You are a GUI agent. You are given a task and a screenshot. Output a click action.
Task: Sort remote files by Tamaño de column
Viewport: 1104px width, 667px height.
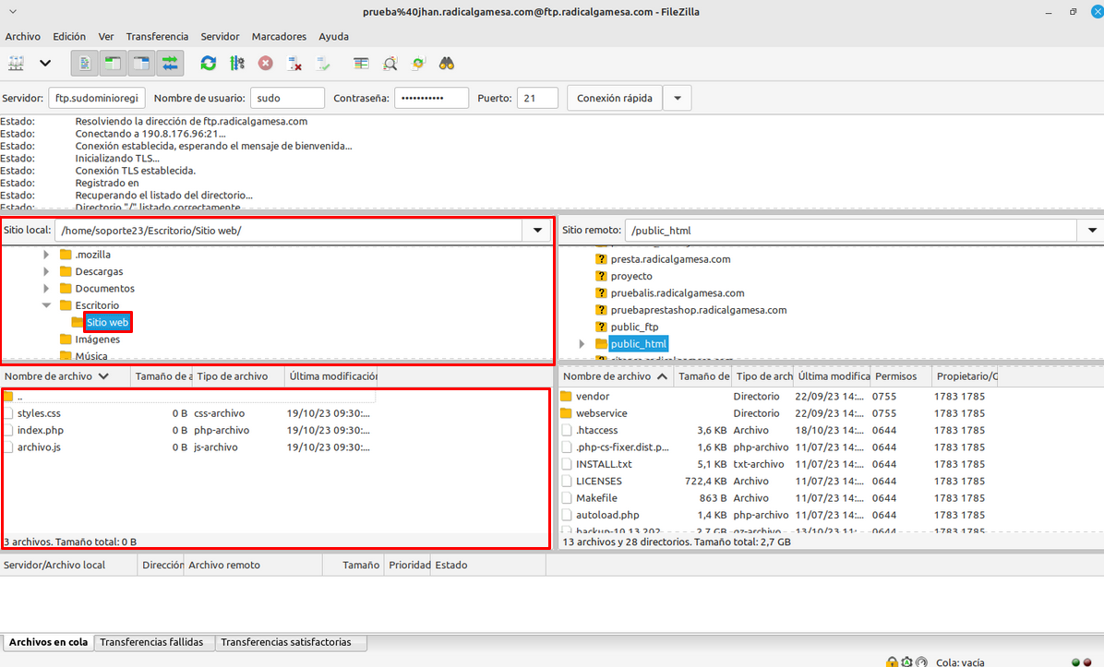tap(702, 376)
